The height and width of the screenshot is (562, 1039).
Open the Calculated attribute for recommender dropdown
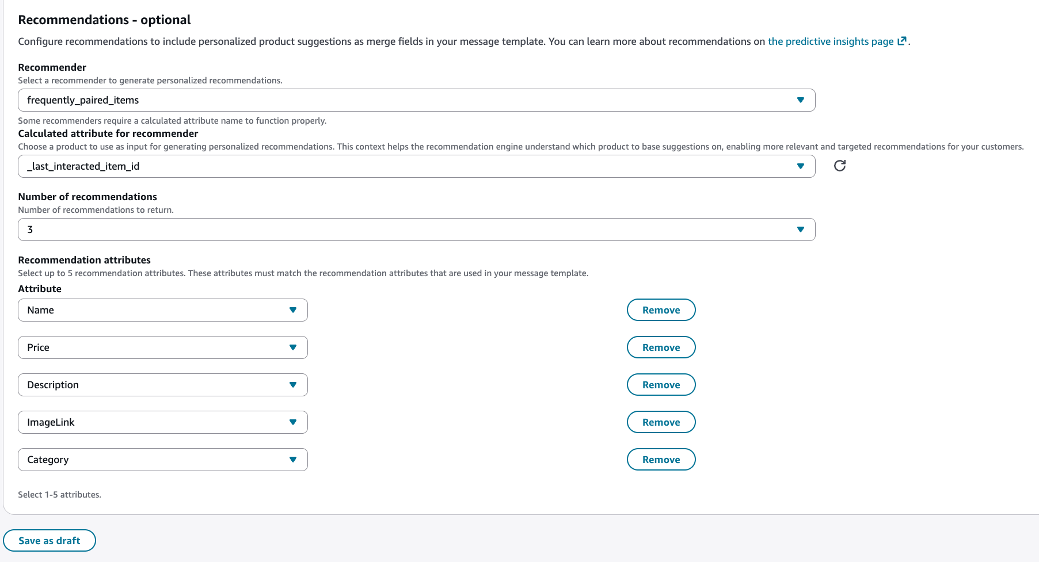[801, 166]
